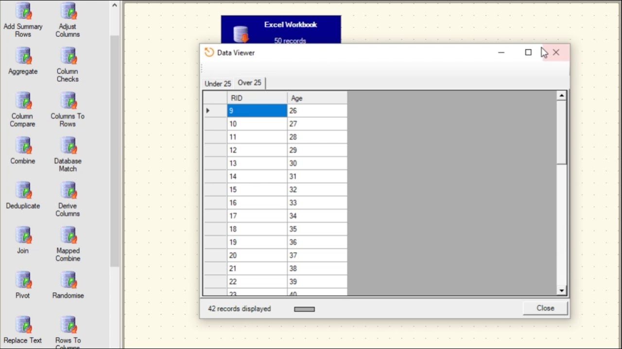The image size is (622, 349).
Task: Select the Age cell showing 38
Action: coord(317,268)
